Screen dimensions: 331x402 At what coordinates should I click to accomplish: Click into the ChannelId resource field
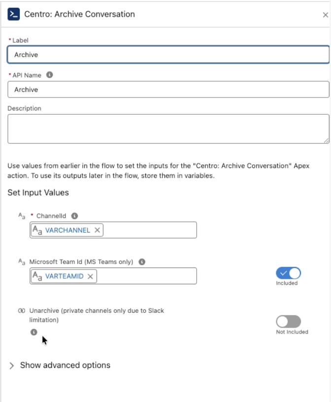[x=150, y=230]
